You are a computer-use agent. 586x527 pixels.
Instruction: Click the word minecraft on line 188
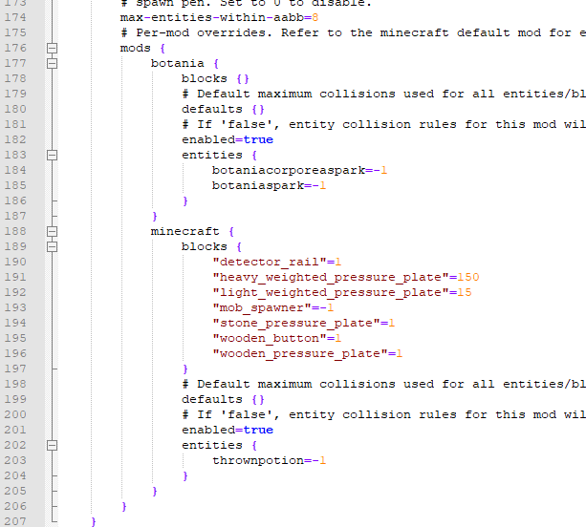coord(185,231)
